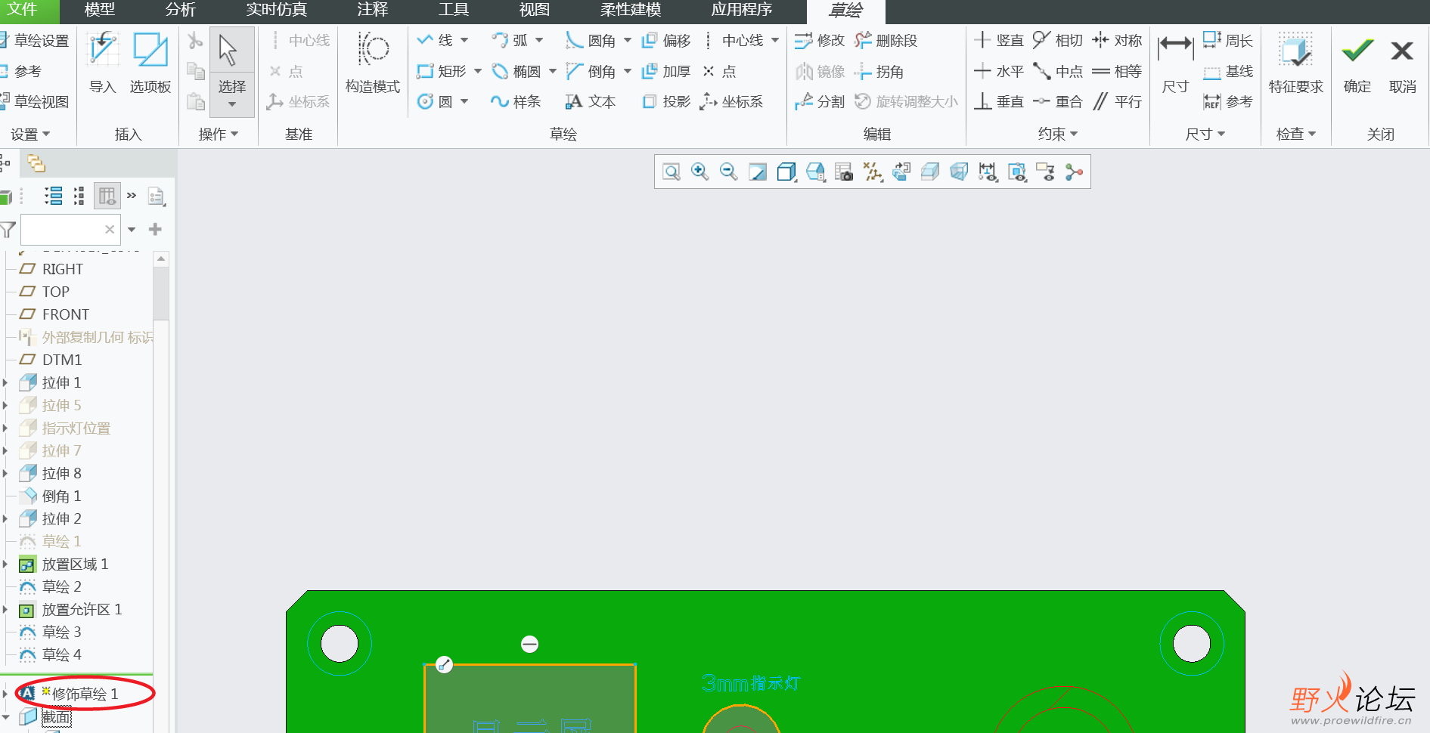1430x733 pixels.
Task: Apply the 竖直 vertical constraint
Action: [999, 40]
